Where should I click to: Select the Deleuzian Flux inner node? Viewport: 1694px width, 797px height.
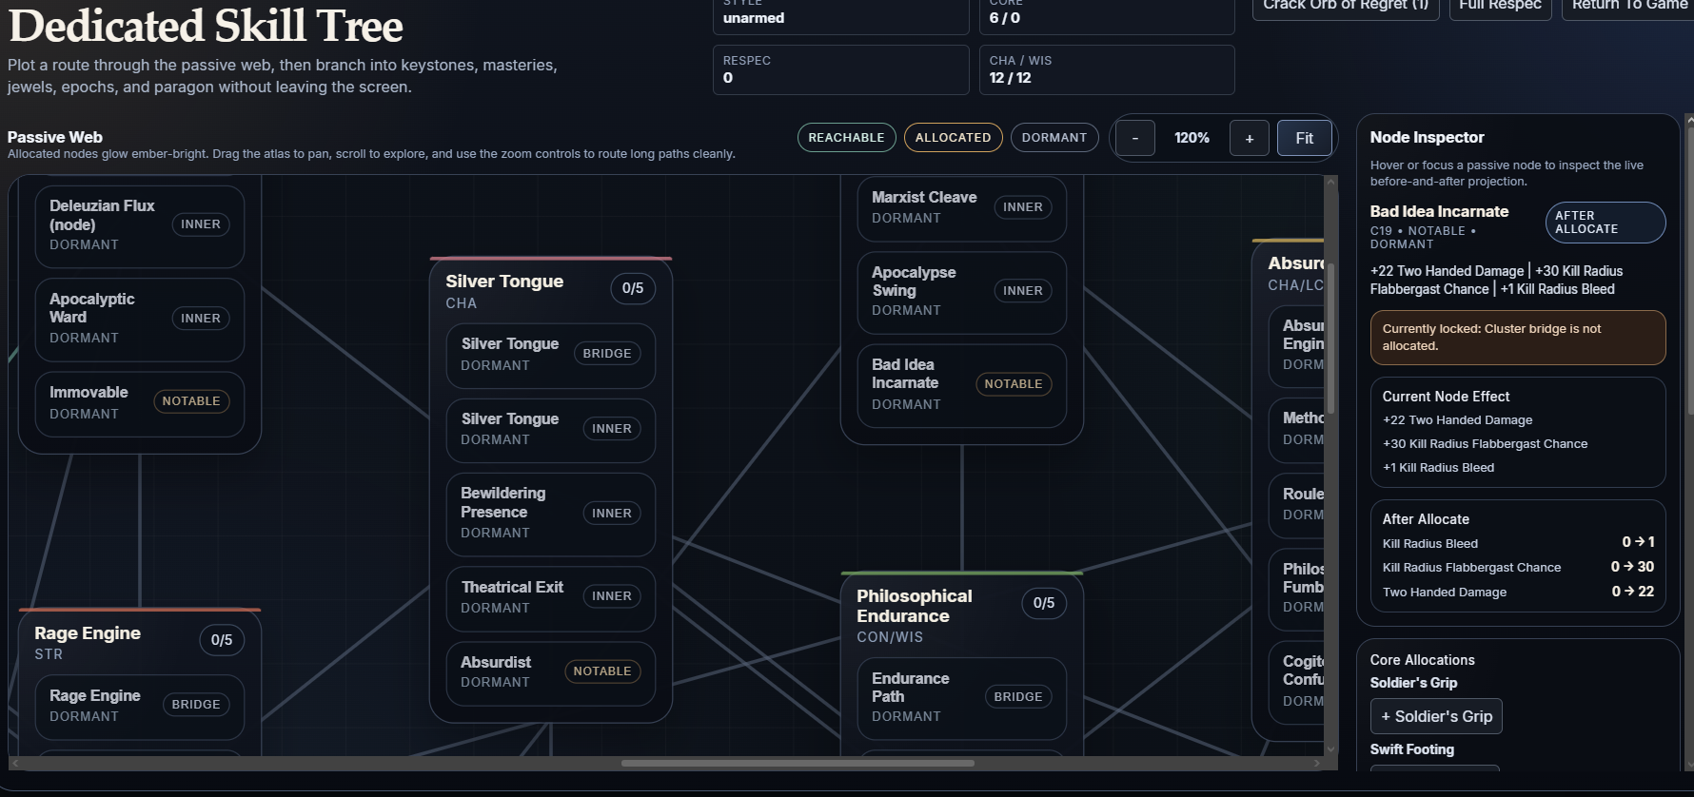click(140, 225)
